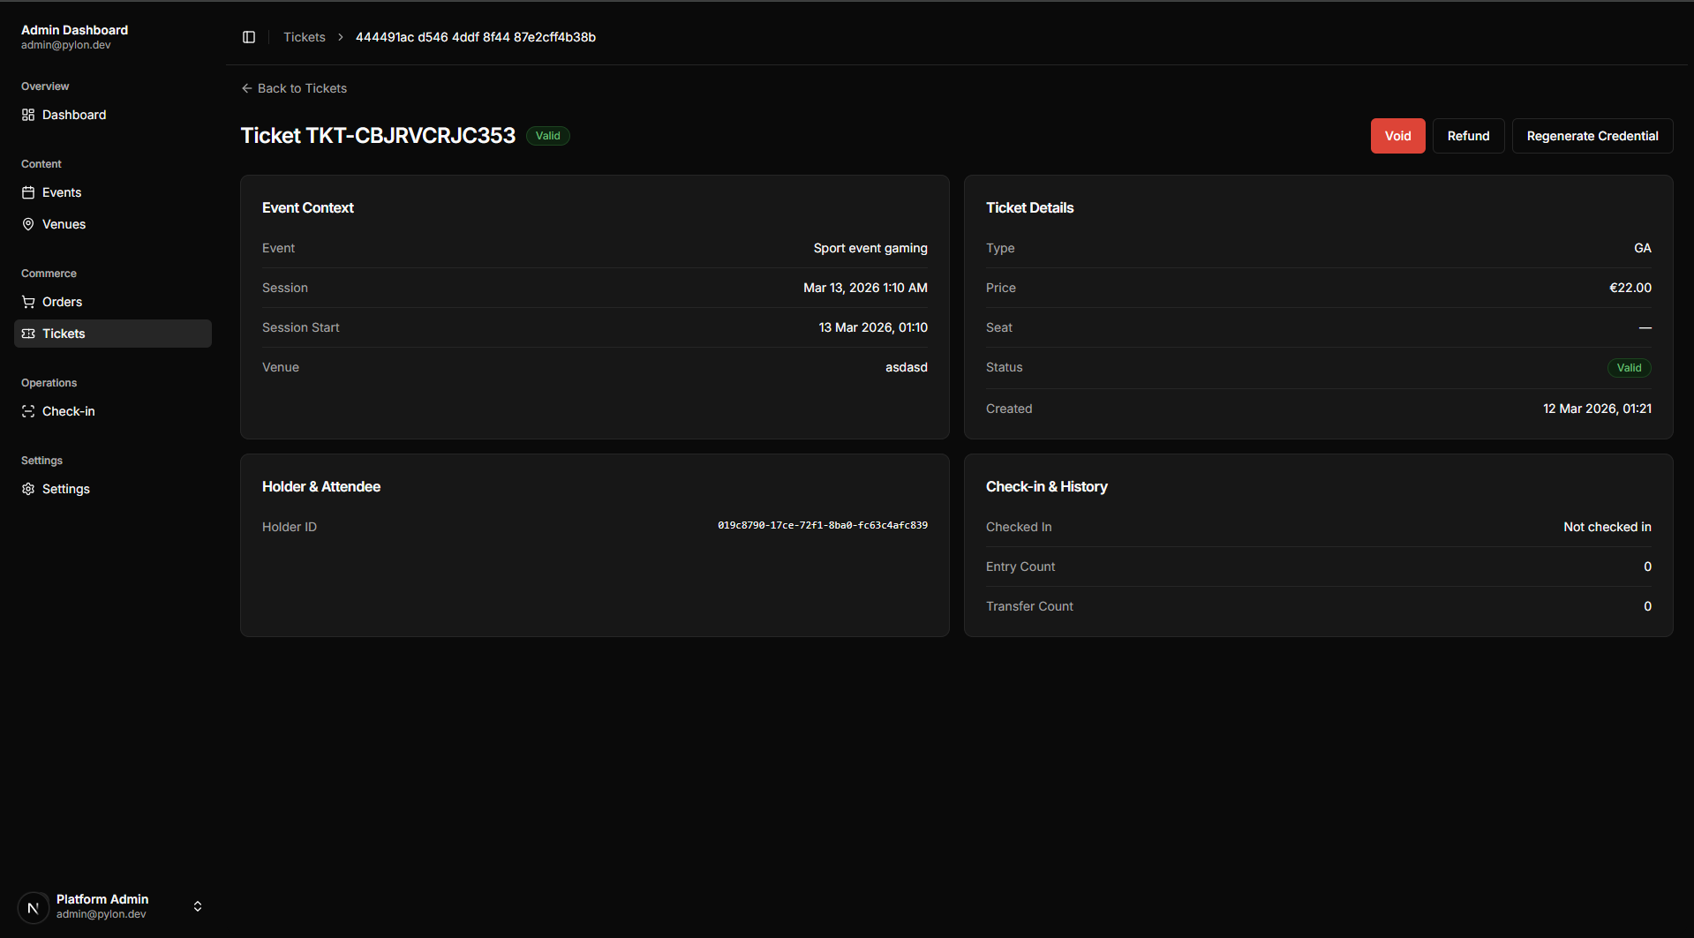Click the Events calendar icon
Image resolution: width=1694 pixels, height=938 pixels.
click(28, 192)
